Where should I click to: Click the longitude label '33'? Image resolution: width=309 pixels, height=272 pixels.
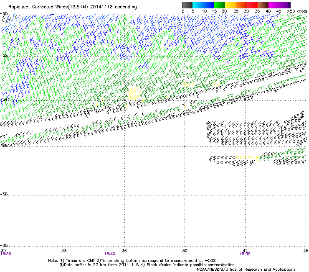coord(64,251)
